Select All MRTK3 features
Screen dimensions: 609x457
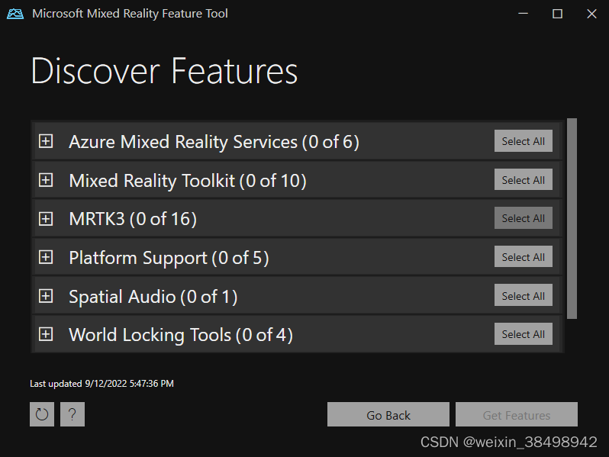click(524, 218)
